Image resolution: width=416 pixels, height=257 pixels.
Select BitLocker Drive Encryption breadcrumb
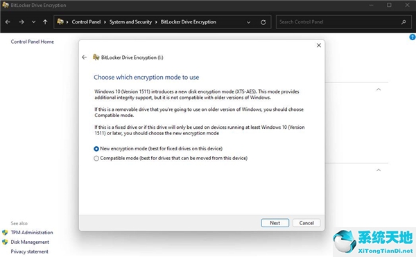point(189,22)
